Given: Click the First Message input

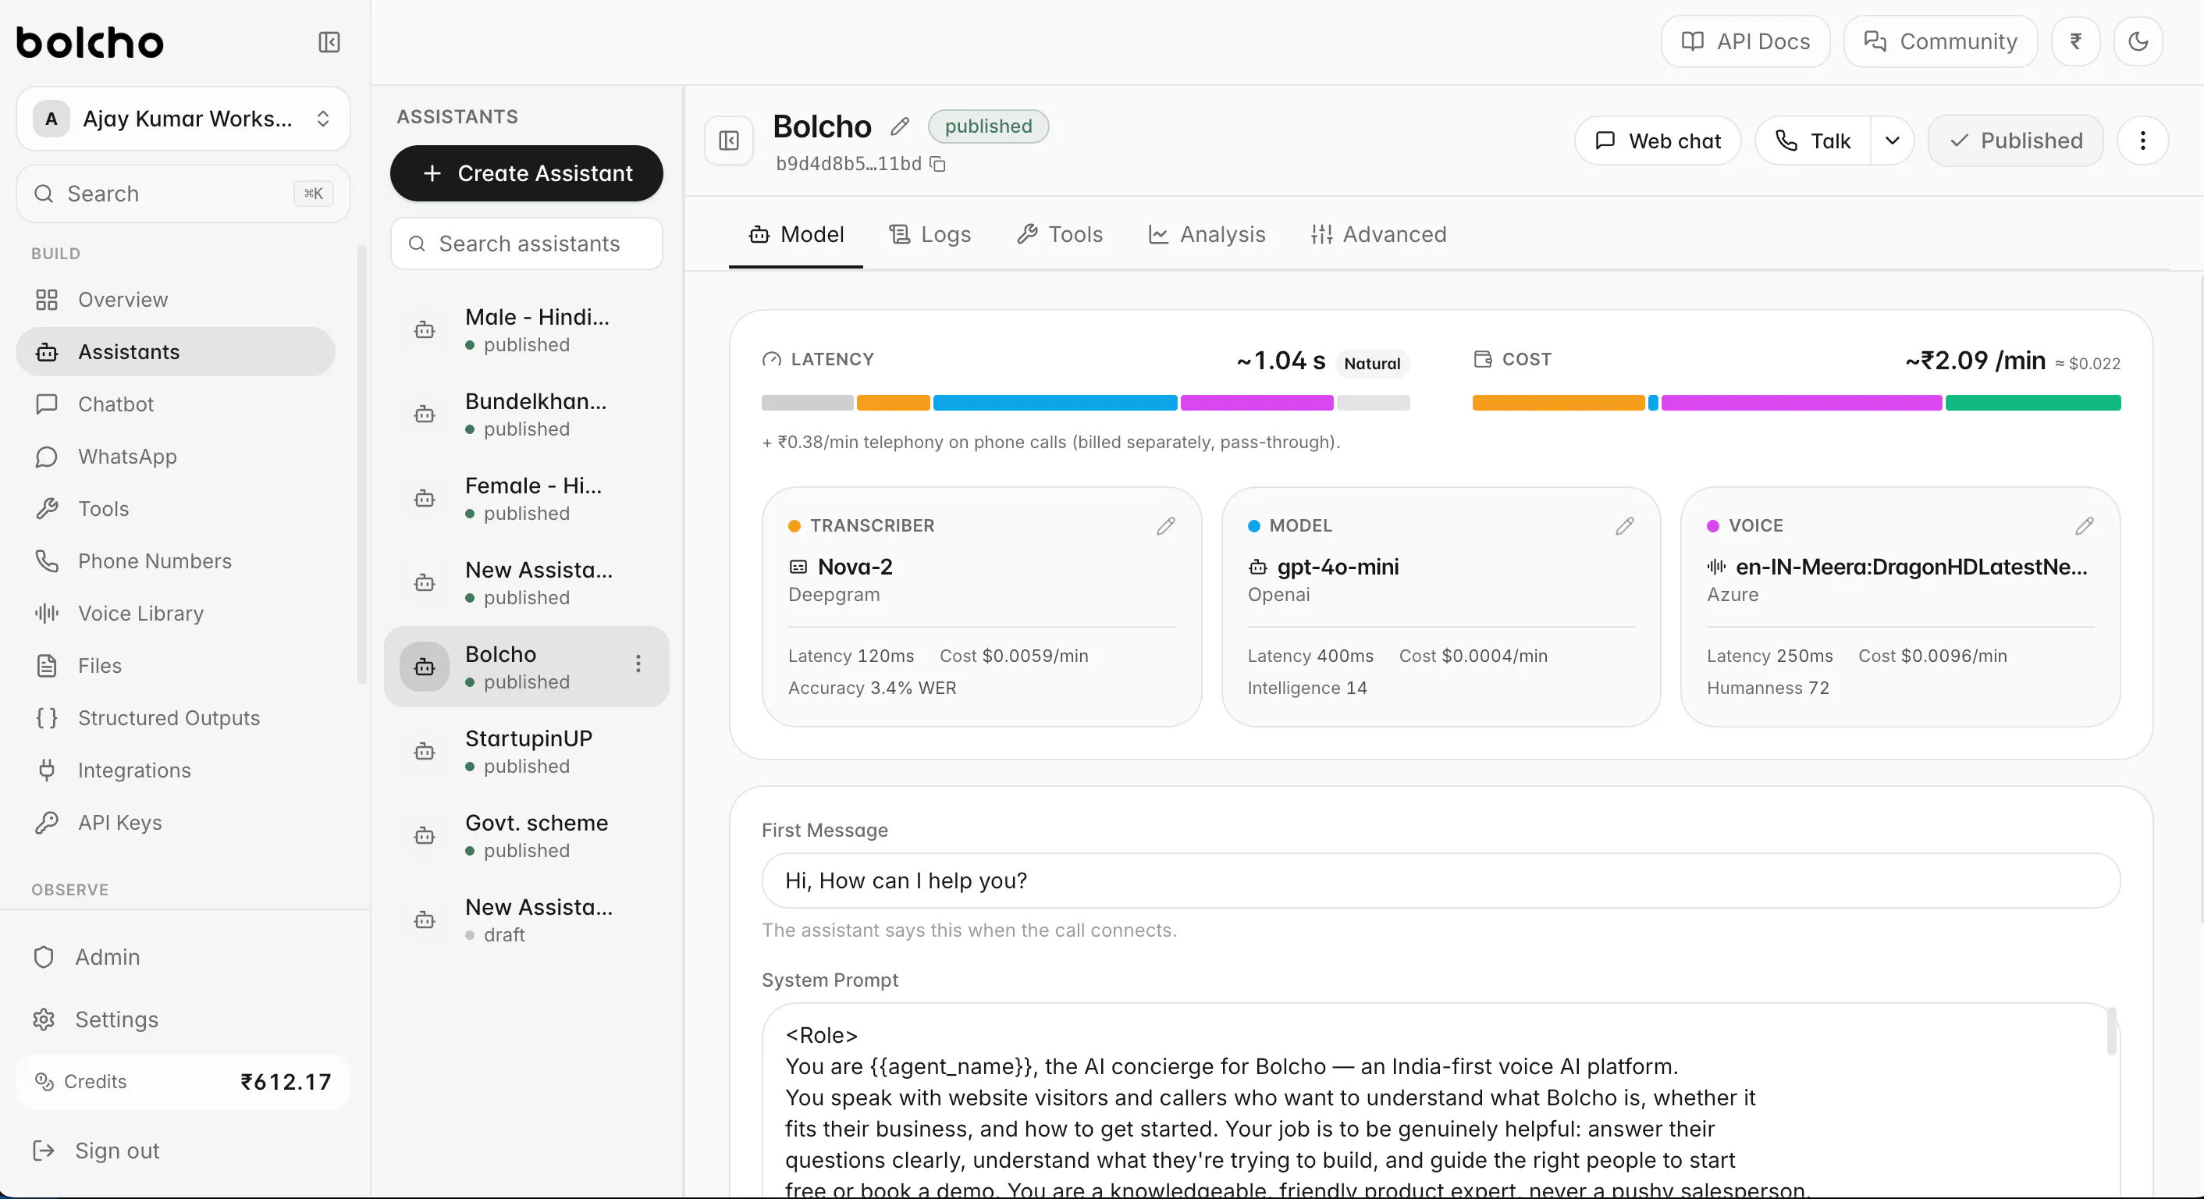Looking at the screenshot, I should click(1441, 881).
